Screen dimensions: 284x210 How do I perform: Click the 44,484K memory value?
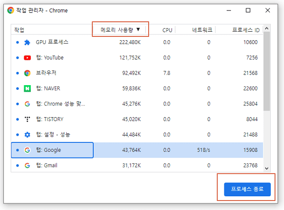[131, 135]
